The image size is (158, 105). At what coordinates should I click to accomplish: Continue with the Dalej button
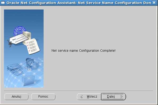pos(114,97)
